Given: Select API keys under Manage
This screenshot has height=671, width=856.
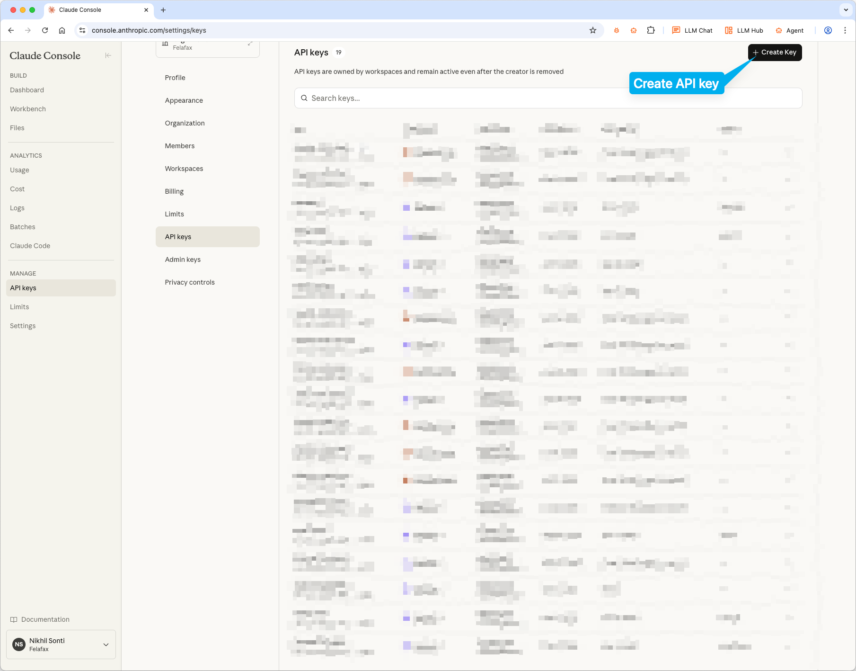Looking at the screenshot, I should click(61, 288).
